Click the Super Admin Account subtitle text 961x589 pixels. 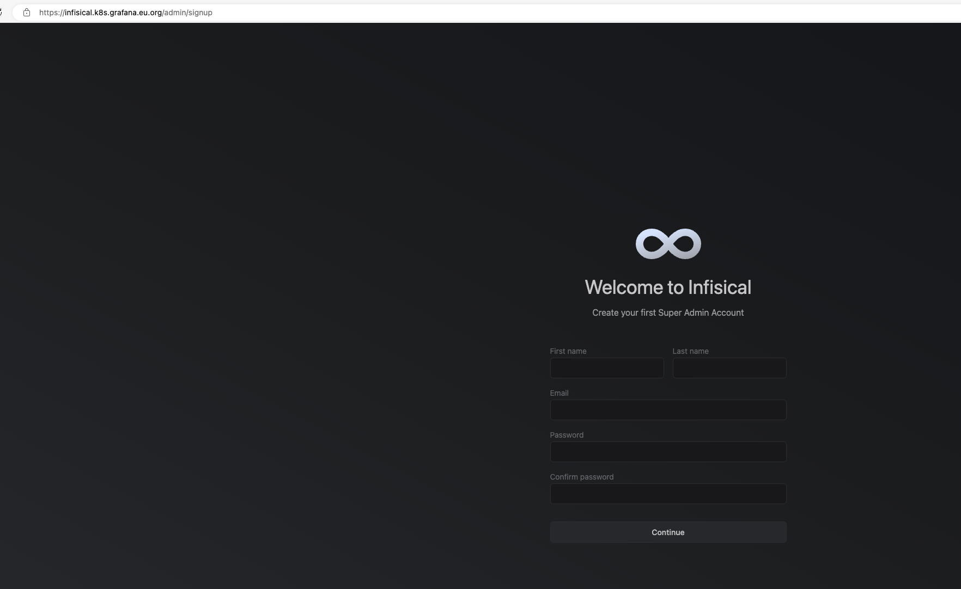click(668, 312)
